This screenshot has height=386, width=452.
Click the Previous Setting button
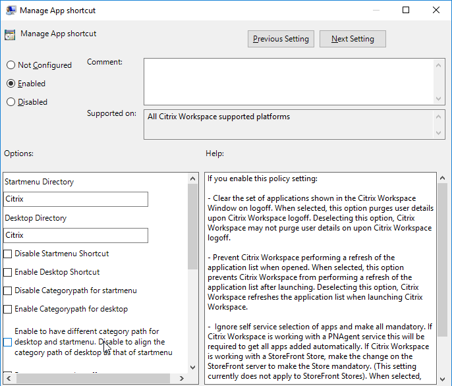pyautogui.click(x=281, y=39)
